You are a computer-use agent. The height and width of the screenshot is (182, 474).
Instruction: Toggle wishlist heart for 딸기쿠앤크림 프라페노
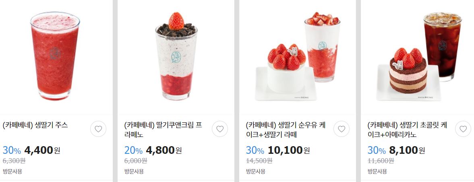220,129
